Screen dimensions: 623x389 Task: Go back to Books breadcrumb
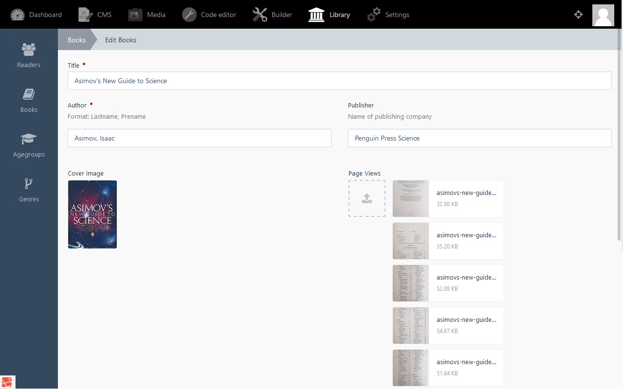pos(76,40)
